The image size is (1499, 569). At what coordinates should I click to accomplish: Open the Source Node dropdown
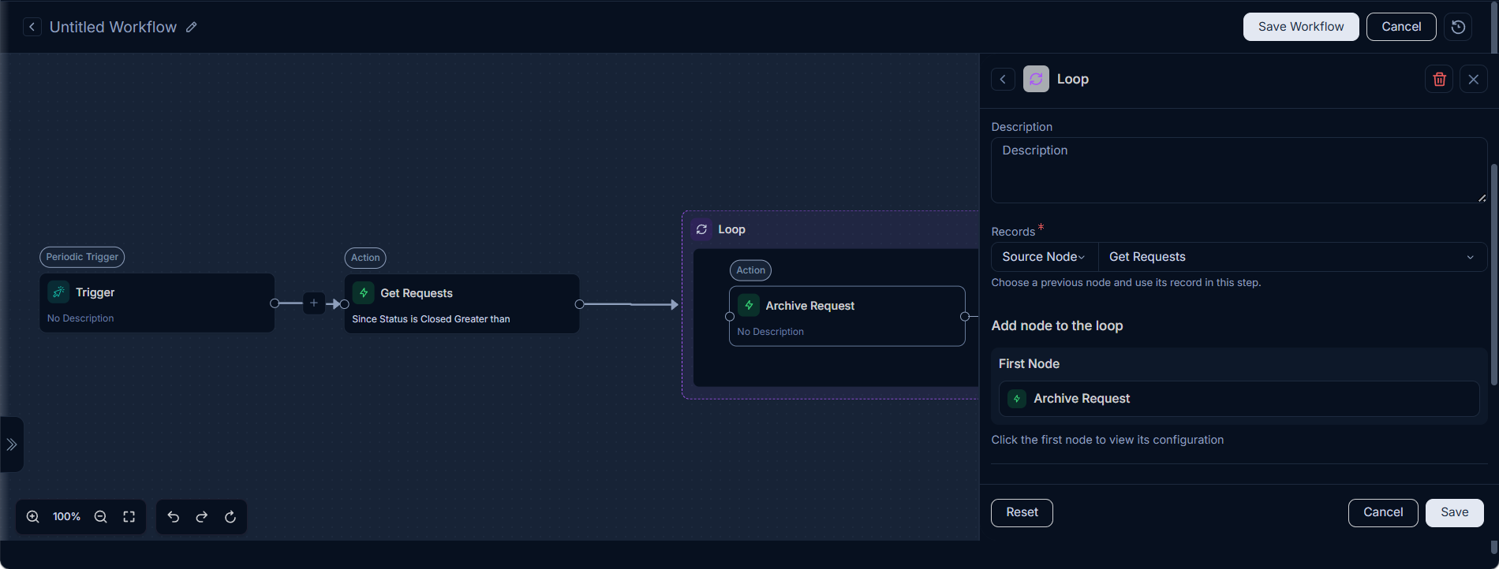click(x=1044, y=257)
